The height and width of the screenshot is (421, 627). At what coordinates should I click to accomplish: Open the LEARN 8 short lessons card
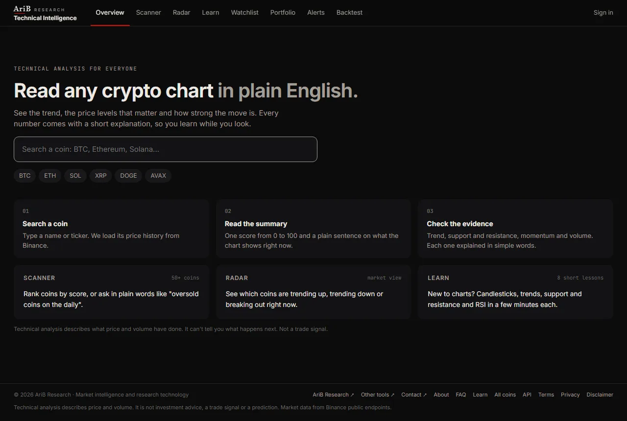point(515,292)
